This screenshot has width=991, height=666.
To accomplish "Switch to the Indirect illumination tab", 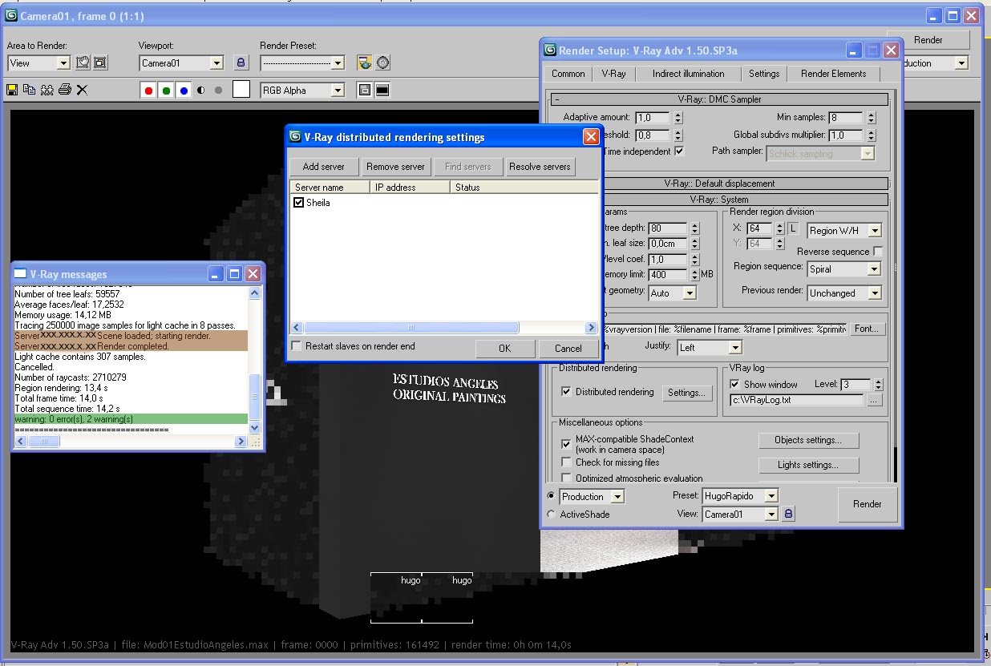I will point(689,74).
